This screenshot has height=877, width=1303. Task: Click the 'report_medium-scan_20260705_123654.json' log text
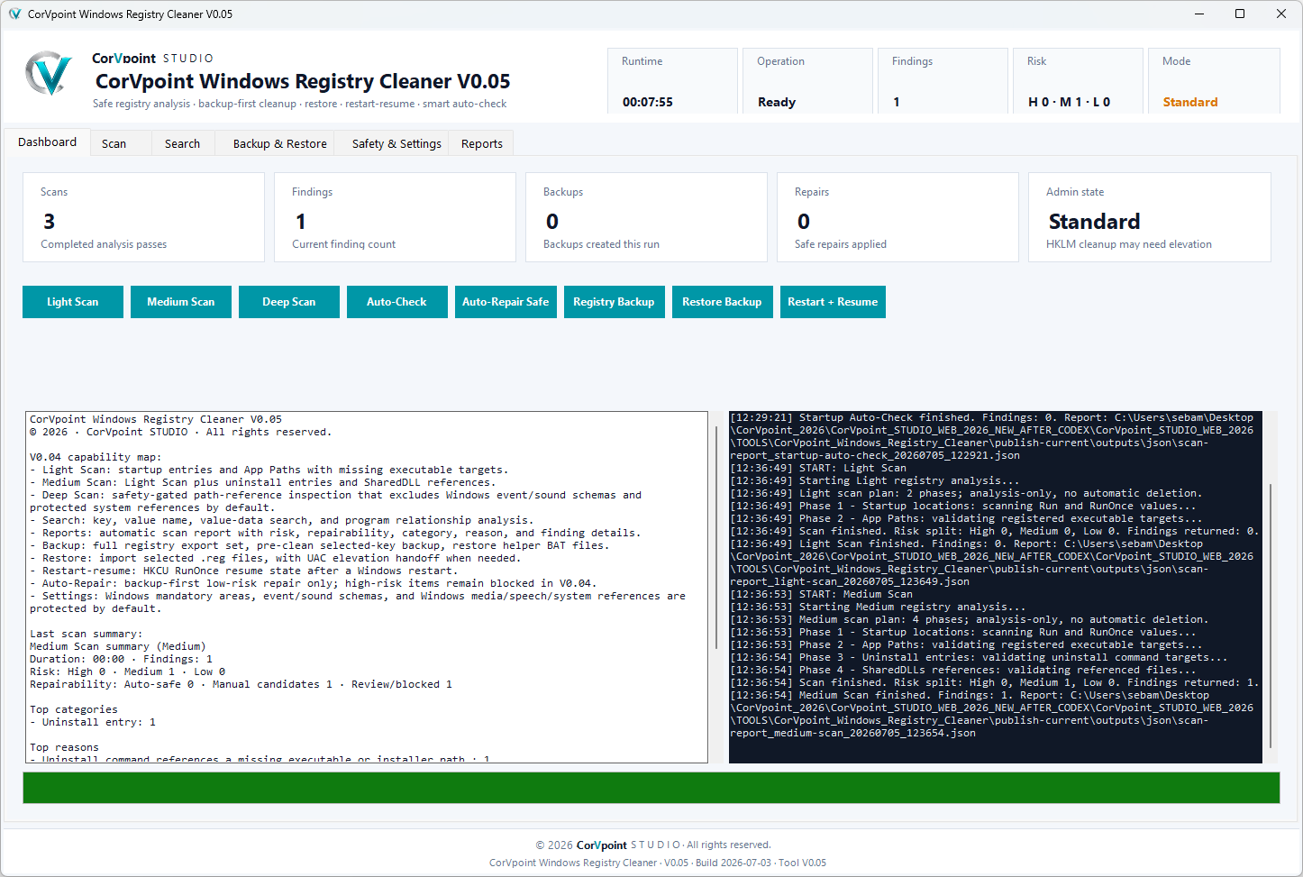pos(852,733)
